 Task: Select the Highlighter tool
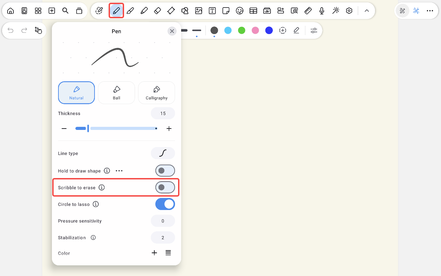tap(144, 11)
